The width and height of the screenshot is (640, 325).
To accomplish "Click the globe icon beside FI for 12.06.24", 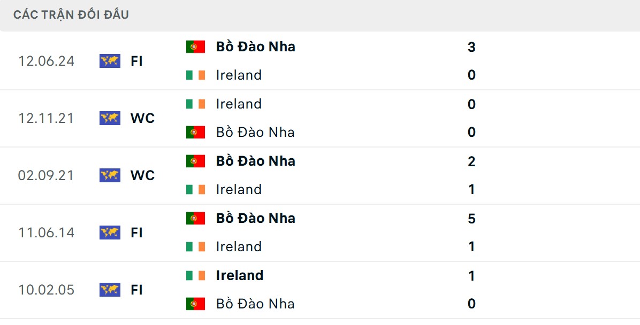I will coord(109,61).
